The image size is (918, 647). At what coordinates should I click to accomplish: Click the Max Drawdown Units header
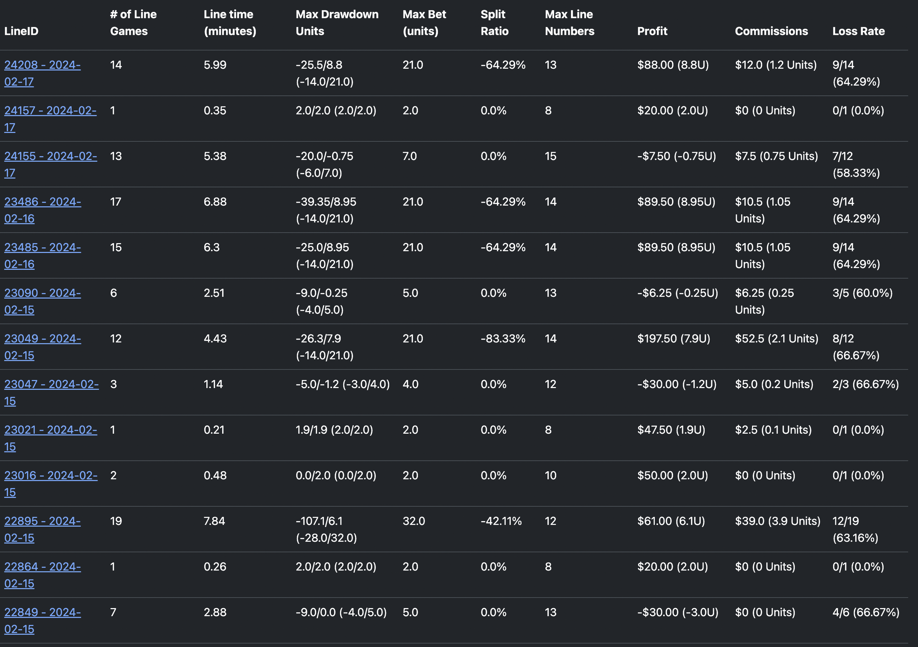pyautogui.click(x=337, y=23)
